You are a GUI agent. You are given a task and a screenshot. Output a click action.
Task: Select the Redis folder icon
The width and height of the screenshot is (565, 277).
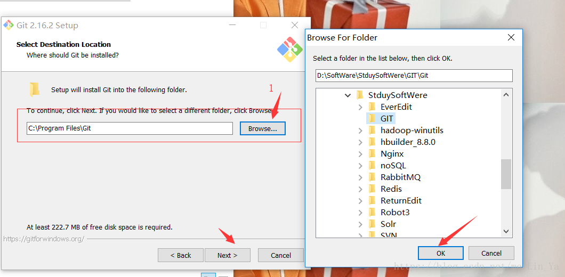[372, 189]
